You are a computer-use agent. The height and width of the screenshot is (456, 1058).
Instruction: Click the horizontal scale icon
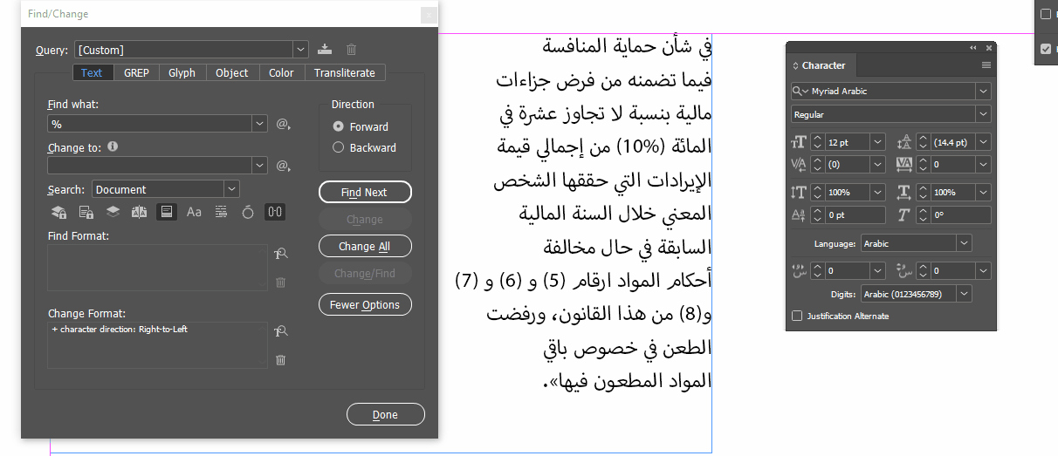903,192
